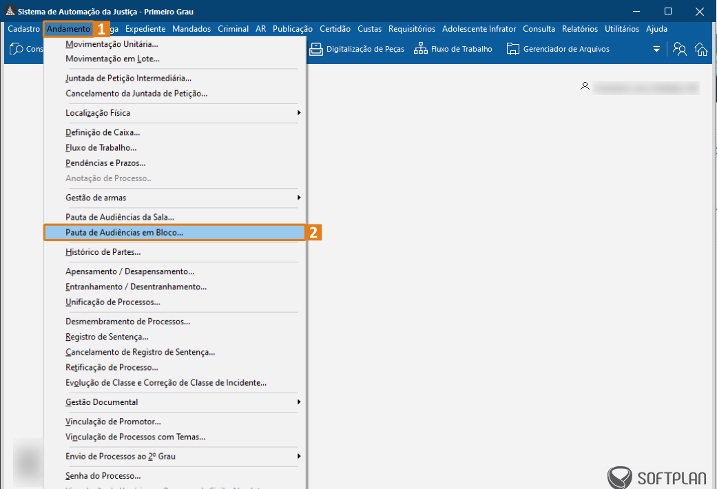This screenshot has width=717, height=489.
Task: Click the Fluxo de Trabalho toolbar label
Action: pos(462,49)
